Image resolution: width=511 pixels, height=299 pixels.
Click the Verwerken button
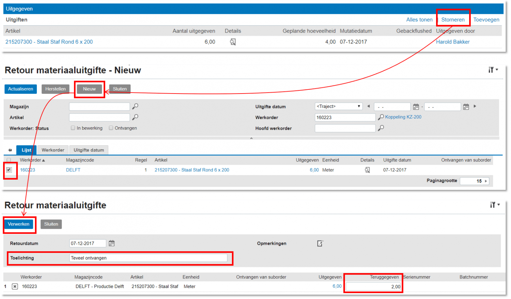19,224
